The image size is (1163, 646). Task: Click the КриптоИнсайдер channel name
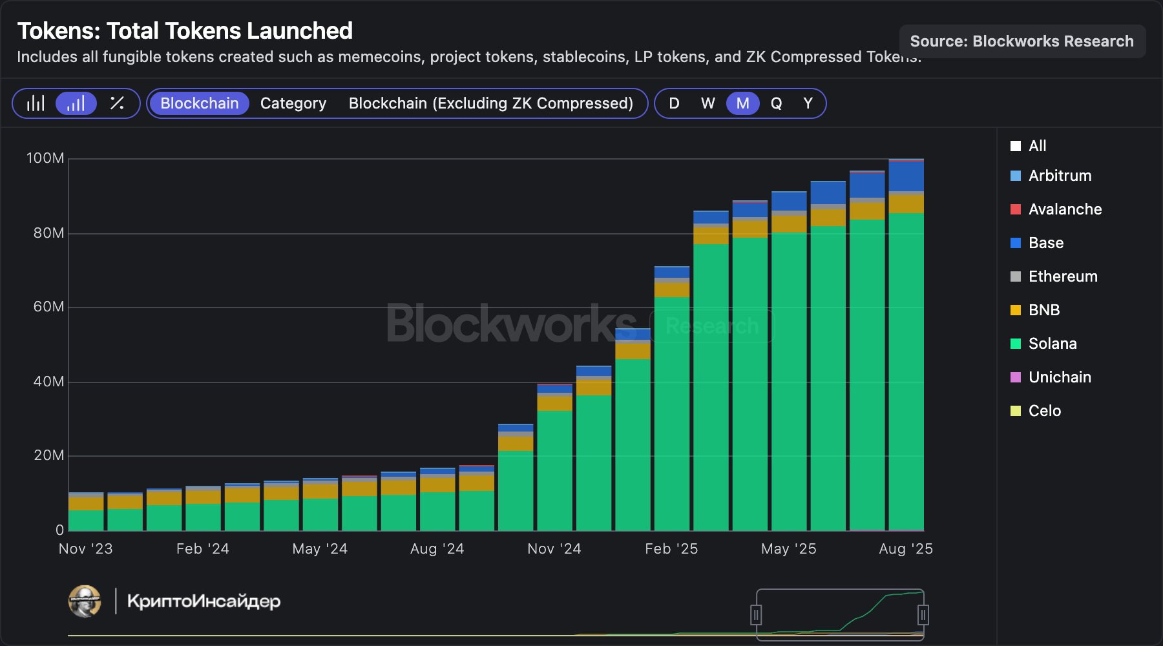(204, 601)
